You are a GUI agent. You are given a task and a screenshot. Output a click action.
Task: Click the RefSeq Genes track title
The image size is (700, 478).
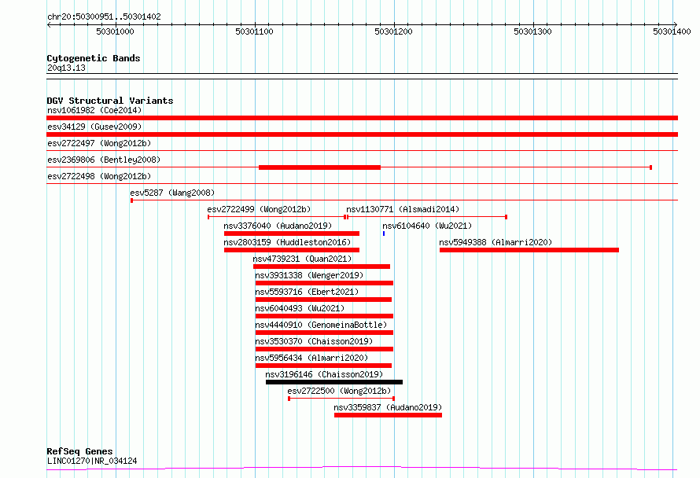tap(79, 451)
